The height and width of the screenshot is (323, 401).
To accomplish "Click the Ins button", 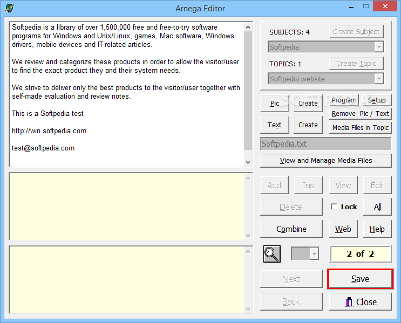I will (308, 185).
